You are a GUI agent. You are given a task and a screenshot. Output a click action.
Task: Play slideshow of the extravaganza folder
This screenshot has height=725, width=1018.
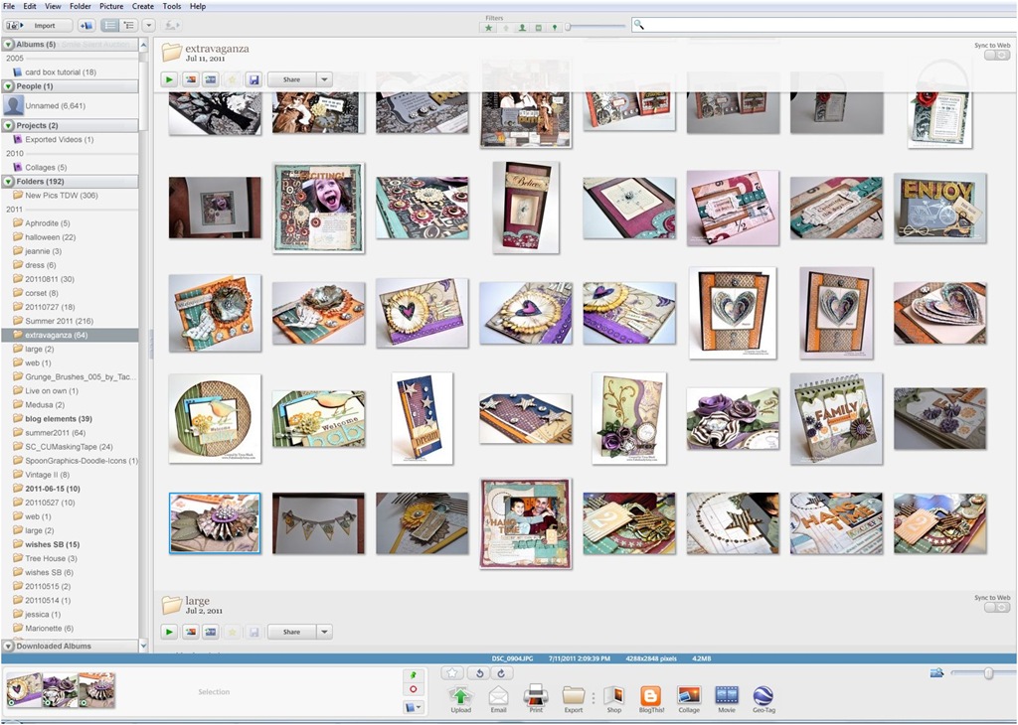pos(169,79)
